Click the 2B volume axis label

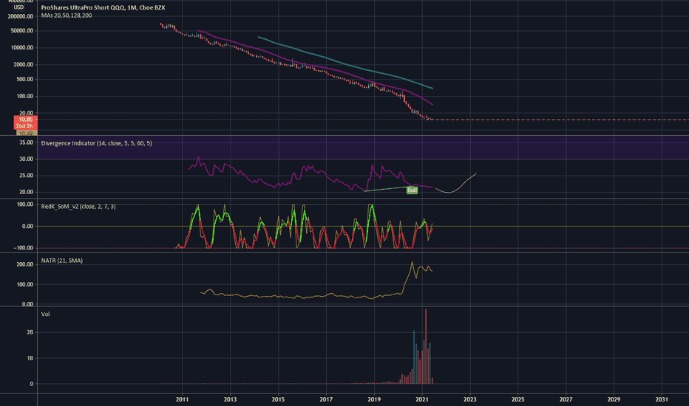[x=30, y=332]
